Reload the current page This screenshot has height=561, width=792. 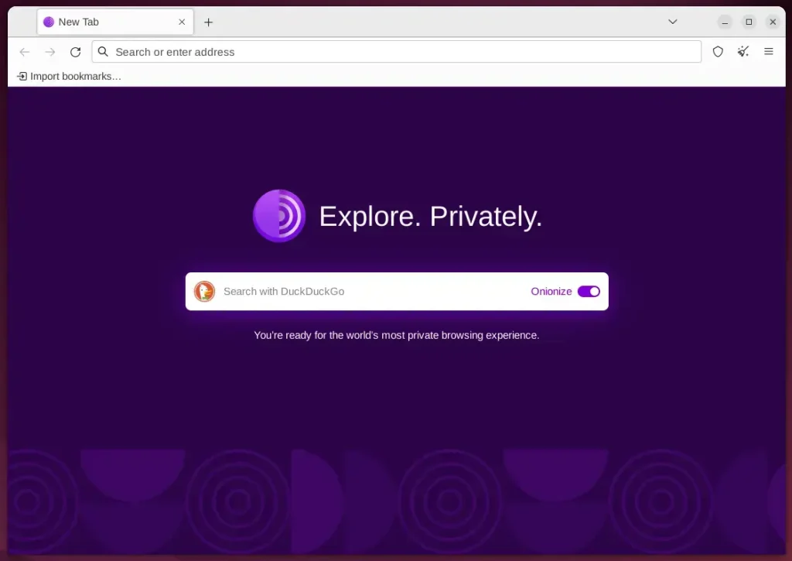[75, 52]
